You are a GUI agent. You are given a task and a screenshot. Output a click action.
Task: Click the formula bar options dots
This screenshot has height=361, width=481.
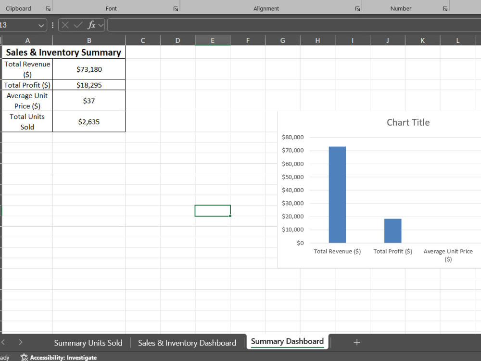pos(53,25)
